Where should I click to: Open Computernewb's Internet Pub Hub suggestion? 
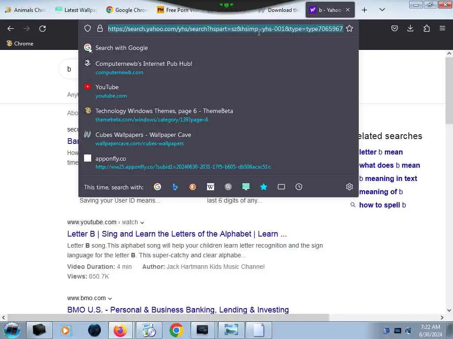click(x=219, y=68)
